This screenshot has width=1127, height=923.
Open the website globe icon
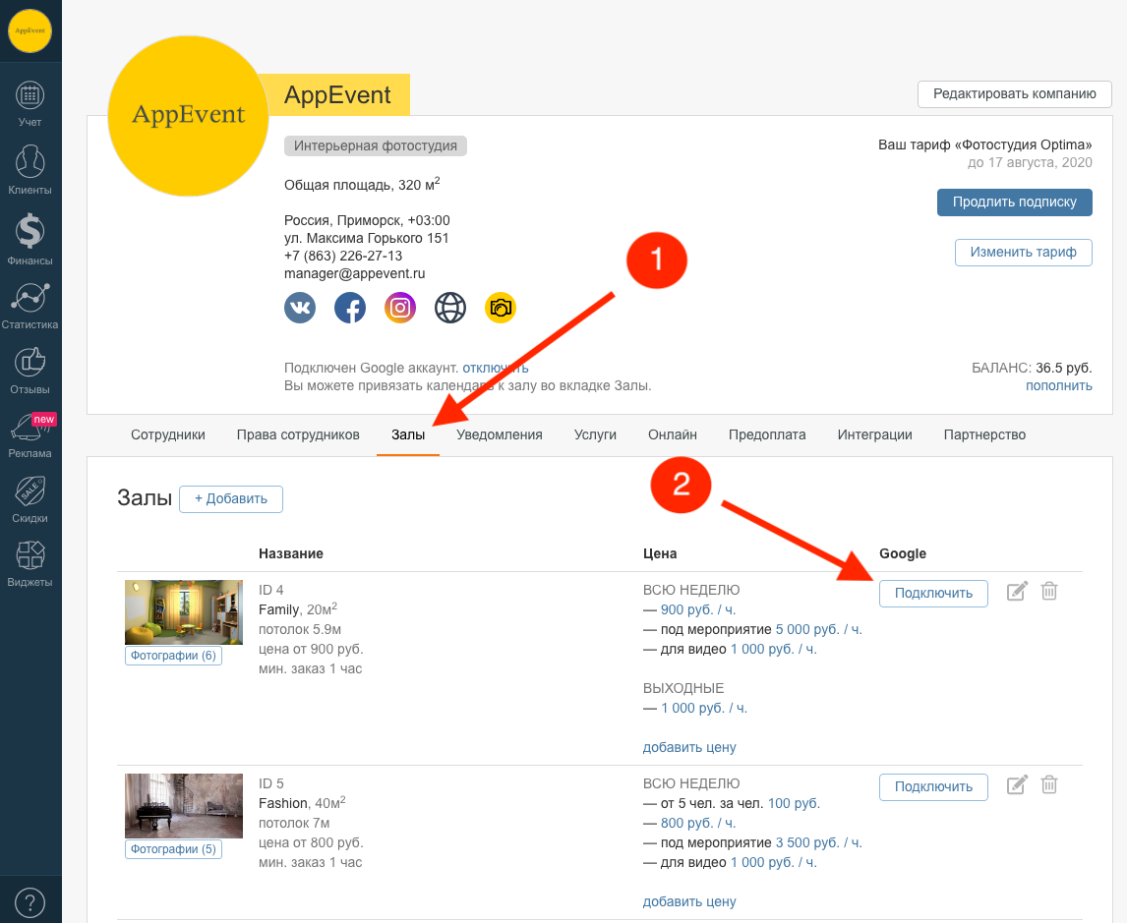pyautogui.click(x=450, y=308)
